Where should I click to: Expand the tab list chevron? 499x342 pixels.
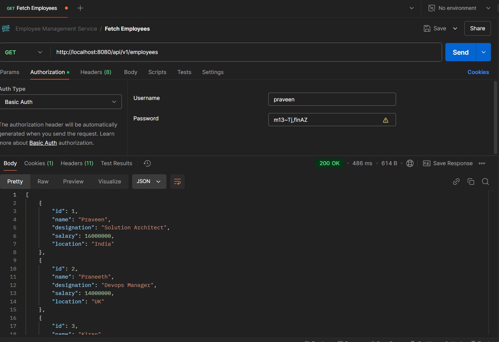click(412, 8)
